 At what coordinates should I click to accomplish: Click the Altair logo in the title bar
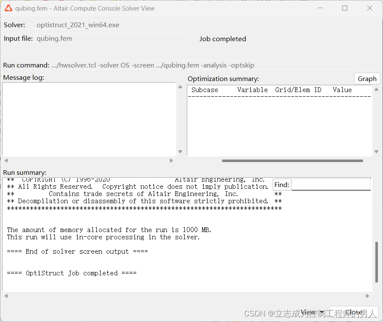pos(8,8)
